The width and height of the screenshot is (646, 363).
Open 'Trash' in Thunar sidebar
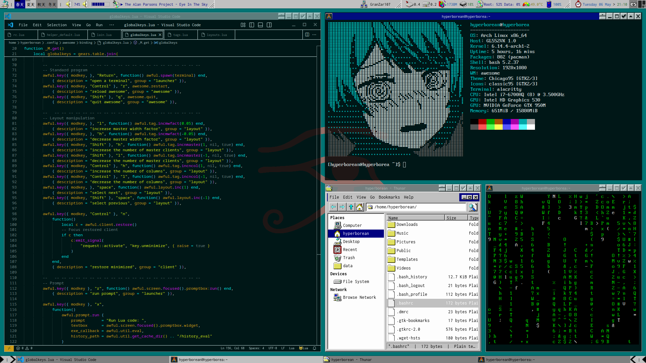click(356, 258)
